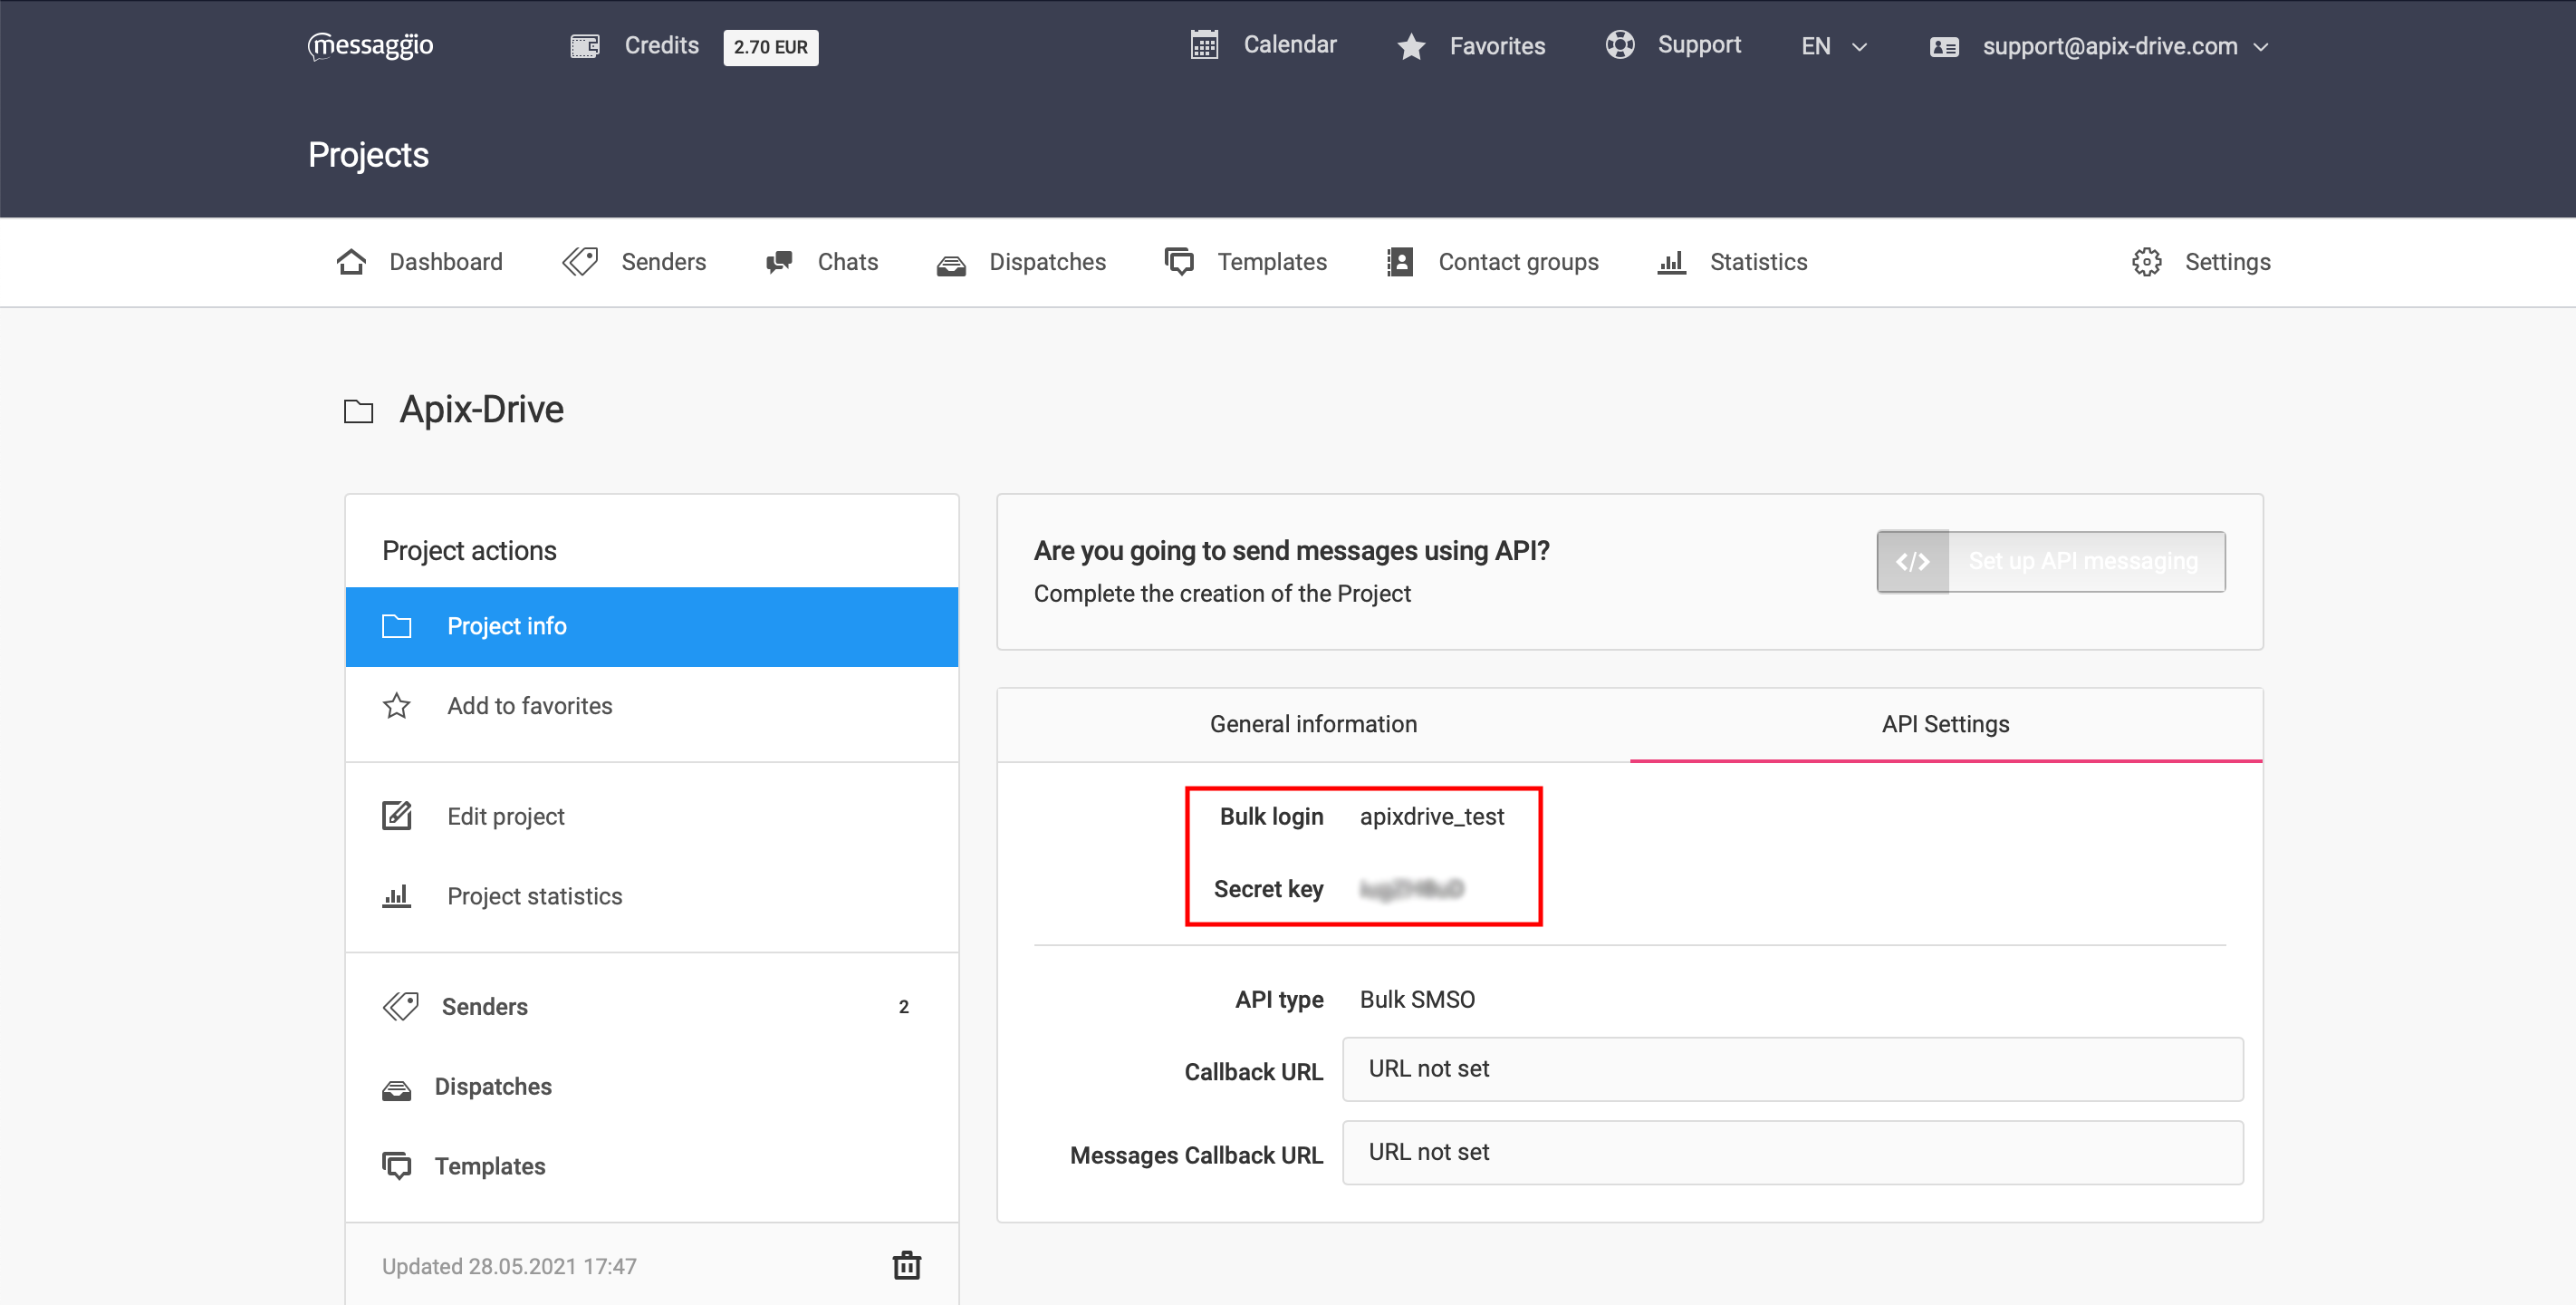
Task: Open Contact groups in navigation
Action: 1518,262
